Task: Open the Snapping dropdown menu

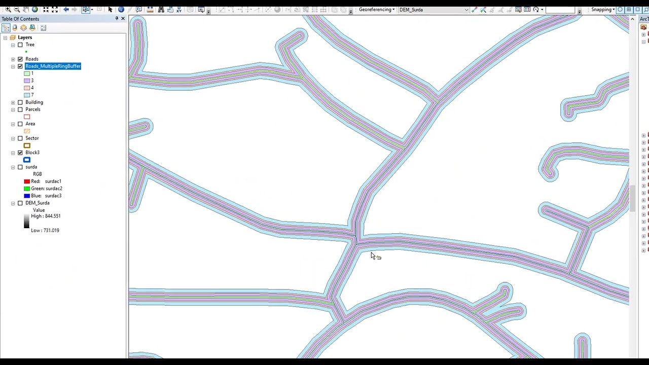Action: tap(603, 10)
